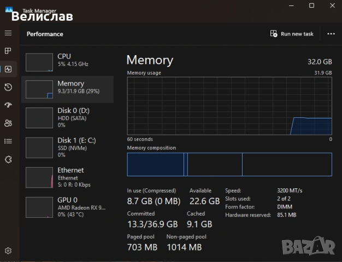Open Task Manager Settings gear
The height and width of the screenshot is (262, 342).
8,251
